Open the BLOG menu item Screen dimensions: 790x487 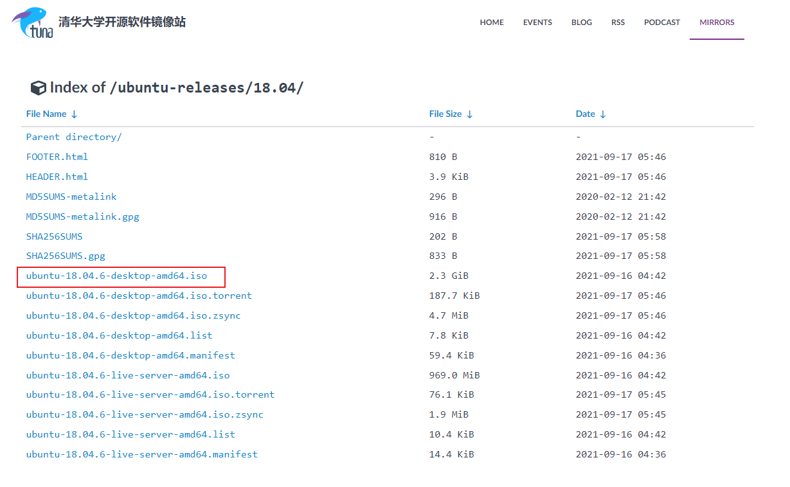click(x=582, y=22)
